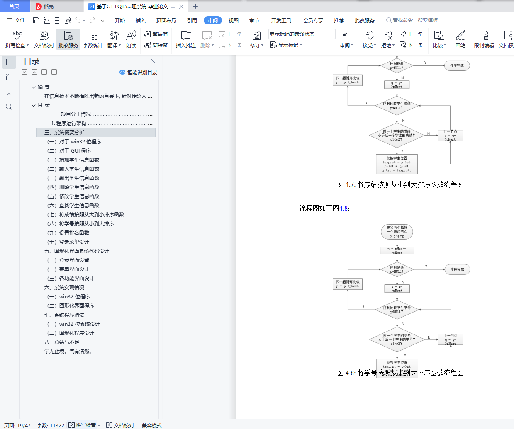Click the collapse-up outline icon under 目录 title

34,72
